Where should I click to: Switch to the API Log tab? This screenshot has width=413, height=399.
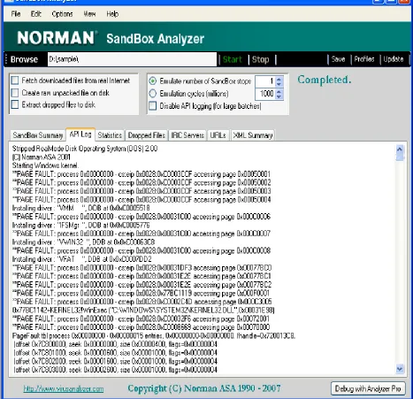[x=80, y=134]
